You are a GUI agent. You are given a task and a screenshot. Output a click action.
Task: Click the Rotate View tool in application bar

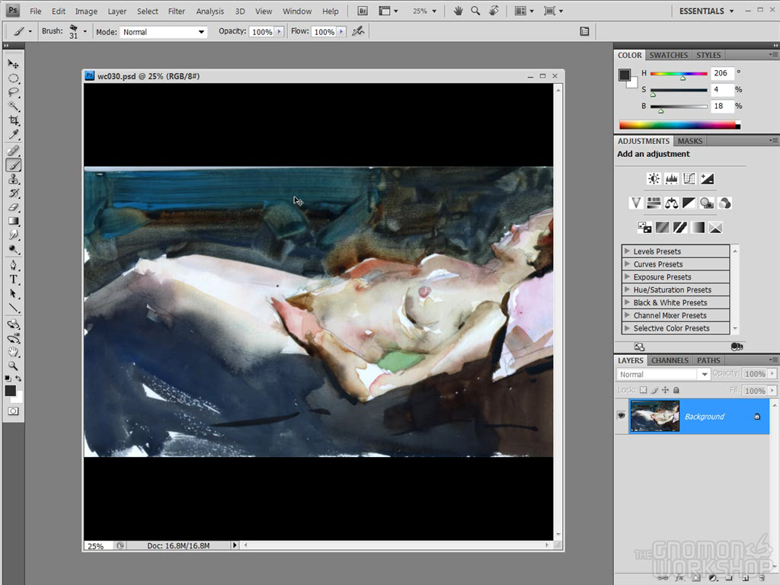point(494,11)
